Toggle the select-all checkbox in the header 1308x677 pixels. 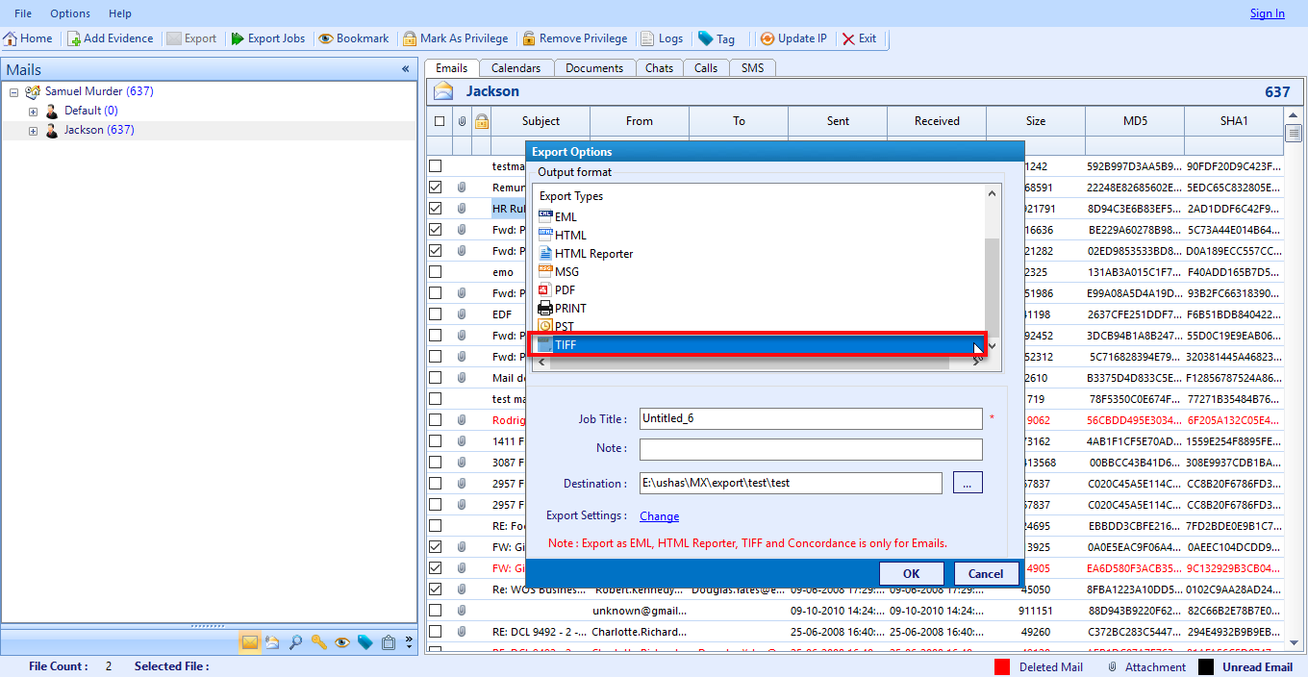tap(440, 121)
